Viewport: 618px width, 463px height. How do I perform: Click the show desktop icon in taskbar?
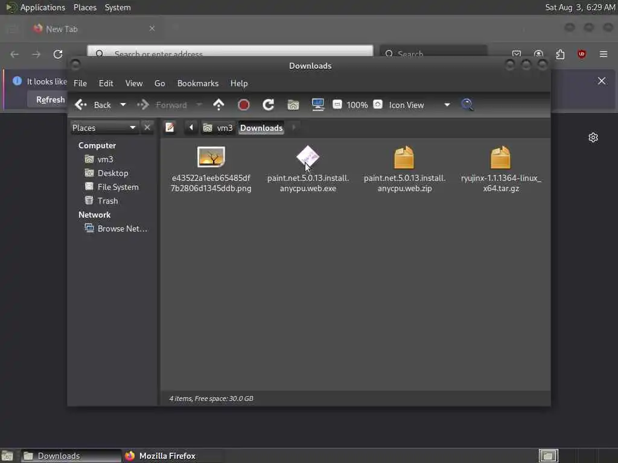(x=7, y=456)
